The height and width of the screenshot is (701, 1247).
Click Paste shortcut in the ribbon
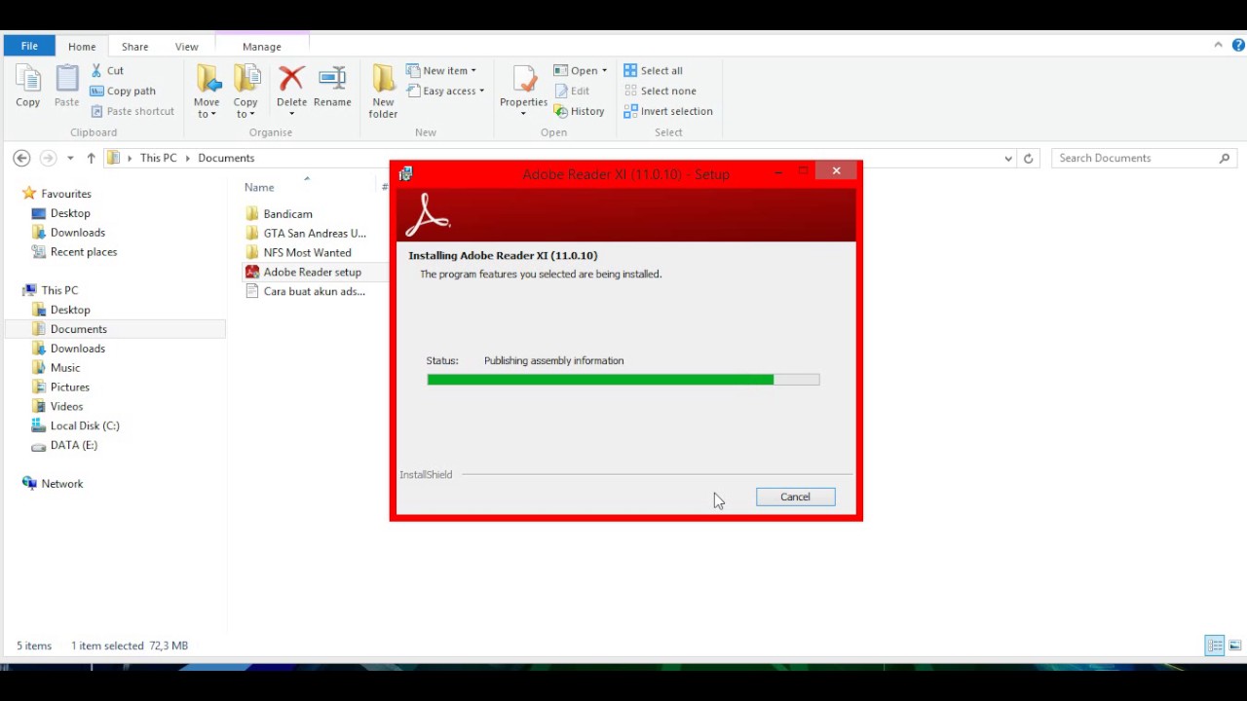[x=132, y=111]
